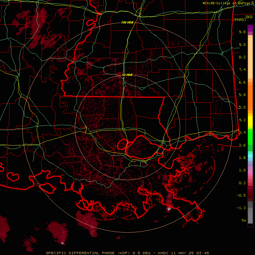Screen dimensions: 255x255
Task: Select the 2.6 value on color scale
Action: click(242, 145)
